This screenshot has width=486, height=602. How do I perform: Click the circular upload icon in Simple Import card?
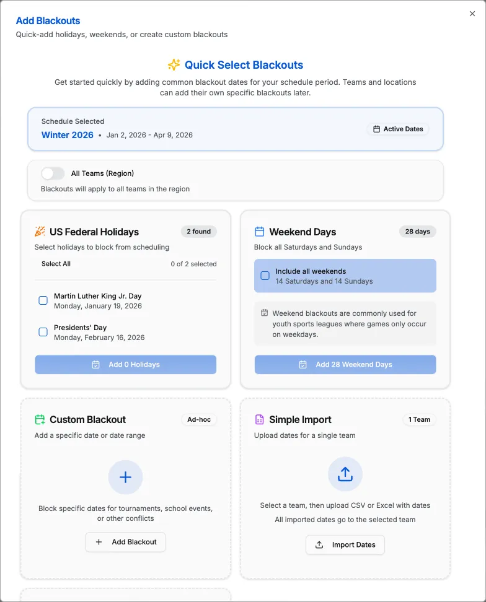coord(345,473)
